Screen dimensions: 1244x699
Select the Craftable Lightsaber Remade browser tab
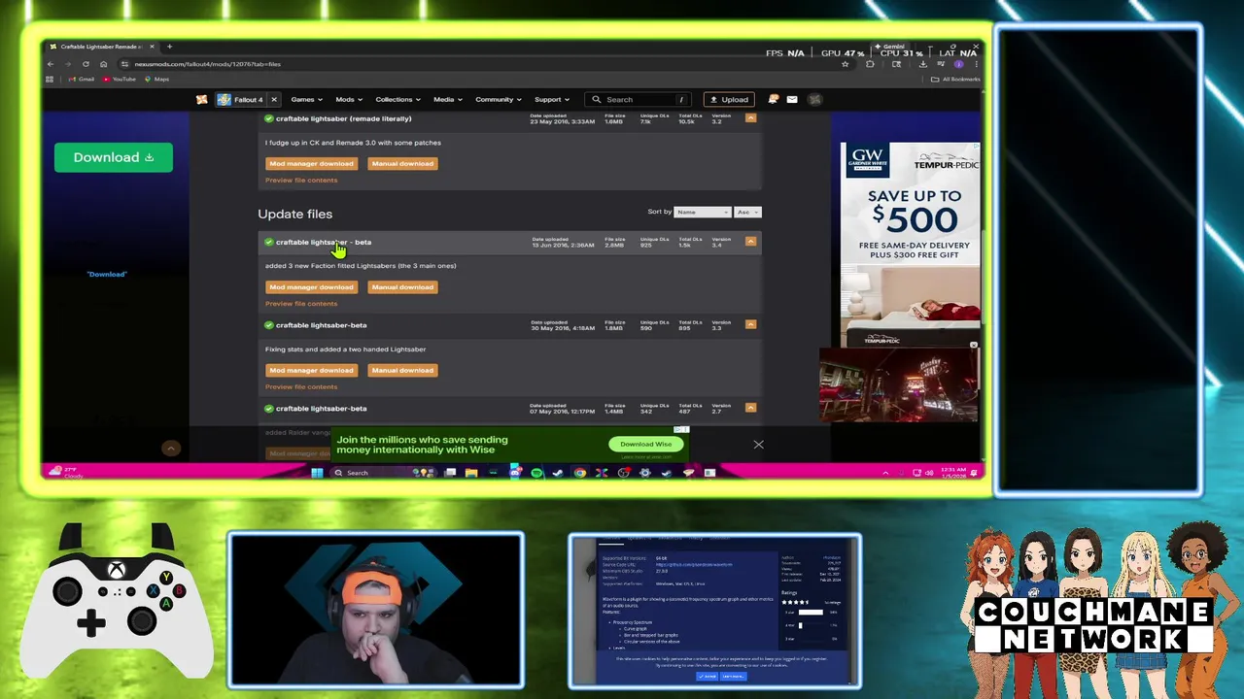[x=101, y=47]
